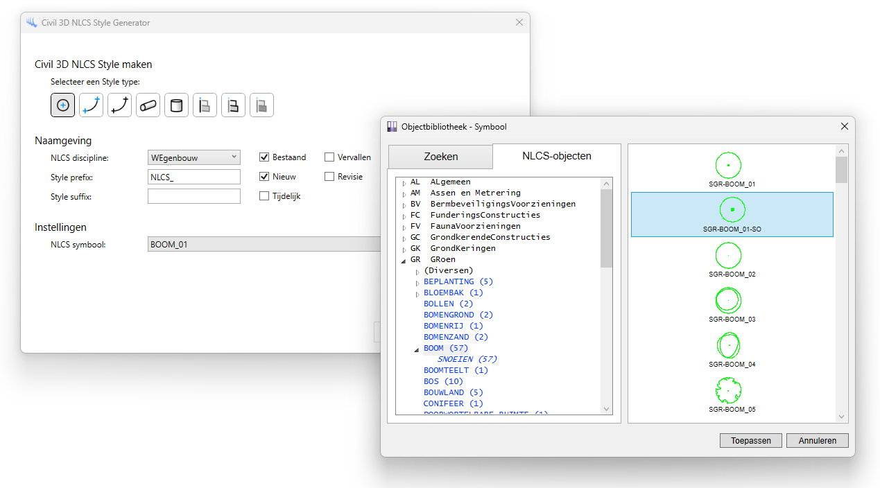Click the symbol list vertical scrollbar thumb
Screen dimensions: 880x488
tap(841, 170)
